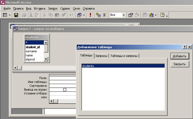Click the Database Window toolbar icon
Viewport: 193px width, 119px height.
tap(145, 15)
